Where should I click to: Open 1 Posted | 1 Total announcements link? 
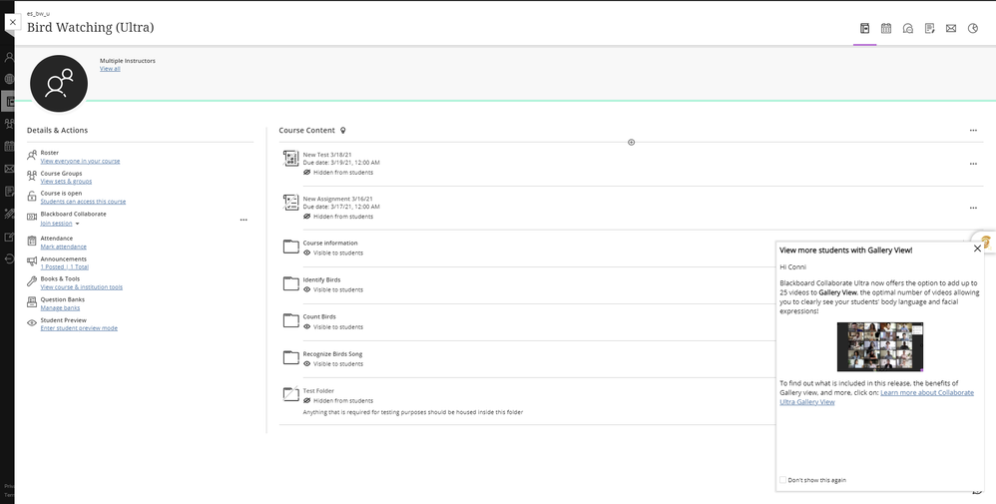(65, 266)
